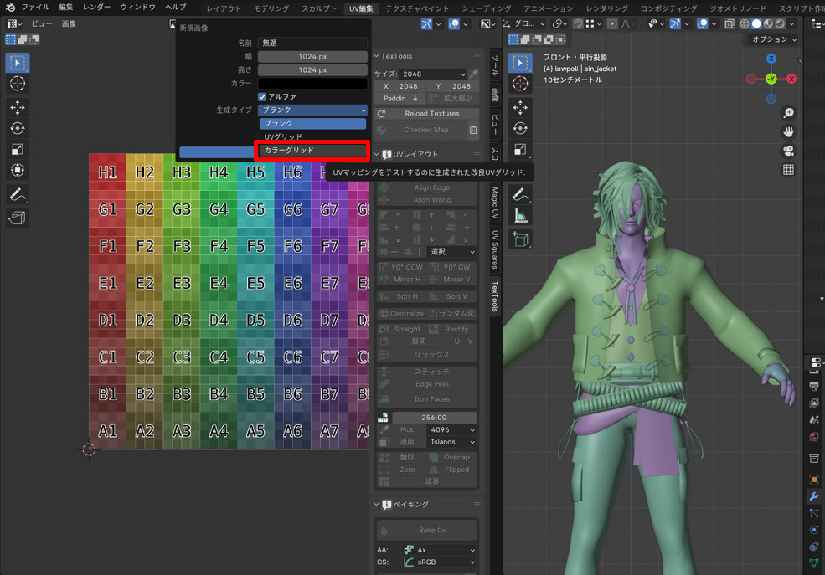Select the Scale tool in 3D viewport toolbar
This screenshot has height=575, width=825.
click(x=520, y=150)
